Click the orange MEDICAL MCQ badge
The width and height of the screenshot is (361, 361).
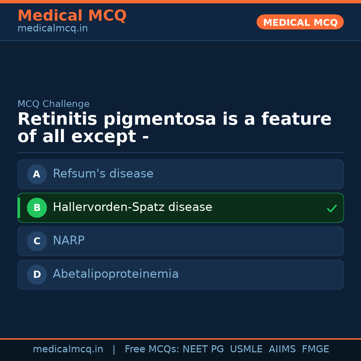click(x=300, y=22)
